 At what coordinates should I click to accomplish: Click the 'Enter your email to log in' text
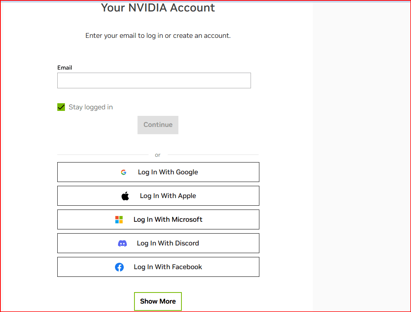(x=158, y=36)
